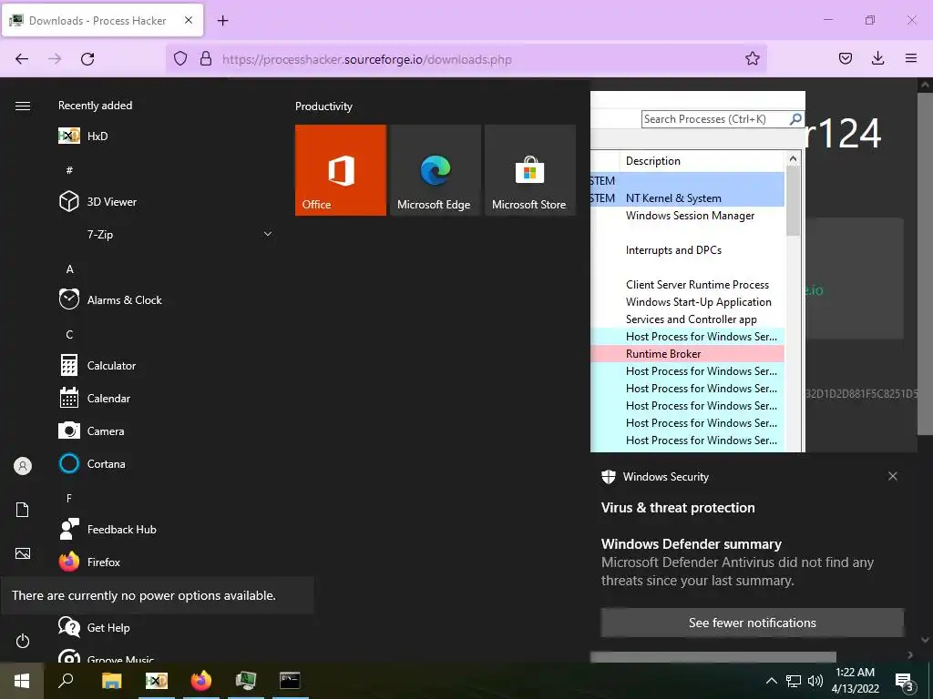Switch to Firefox on taskbar
The width and height of the screenshot is (933, 699).
pos(201,681)
